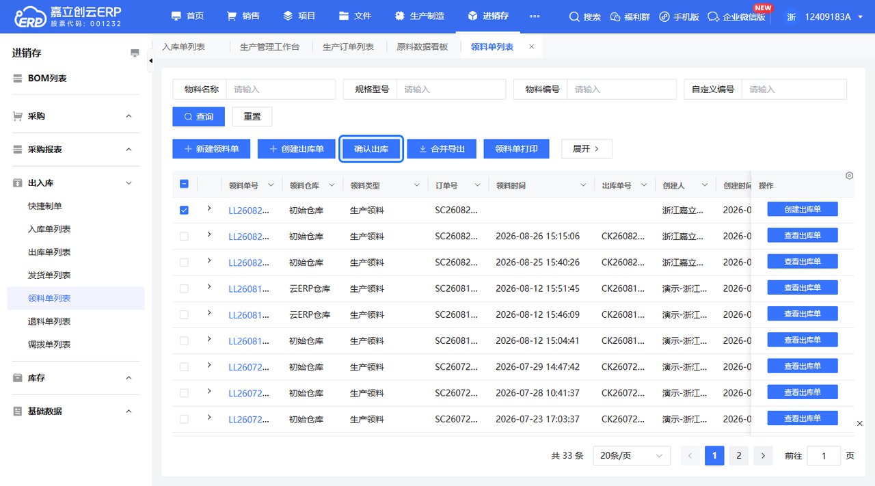Open 领料类型 column filter dropdown
This screenshot has height=486, width=875.
pyautogui.click(x=417, y=185)
